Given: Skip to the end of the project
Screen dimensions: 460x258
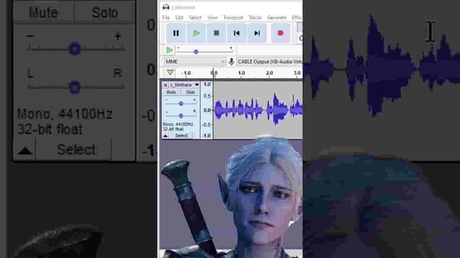Looking at the screenshot, I should tap(257, 33).
